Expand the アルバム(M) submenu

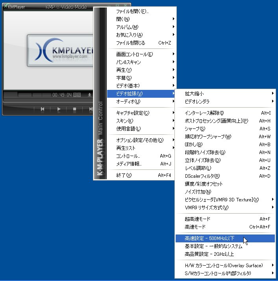(142, 27)
